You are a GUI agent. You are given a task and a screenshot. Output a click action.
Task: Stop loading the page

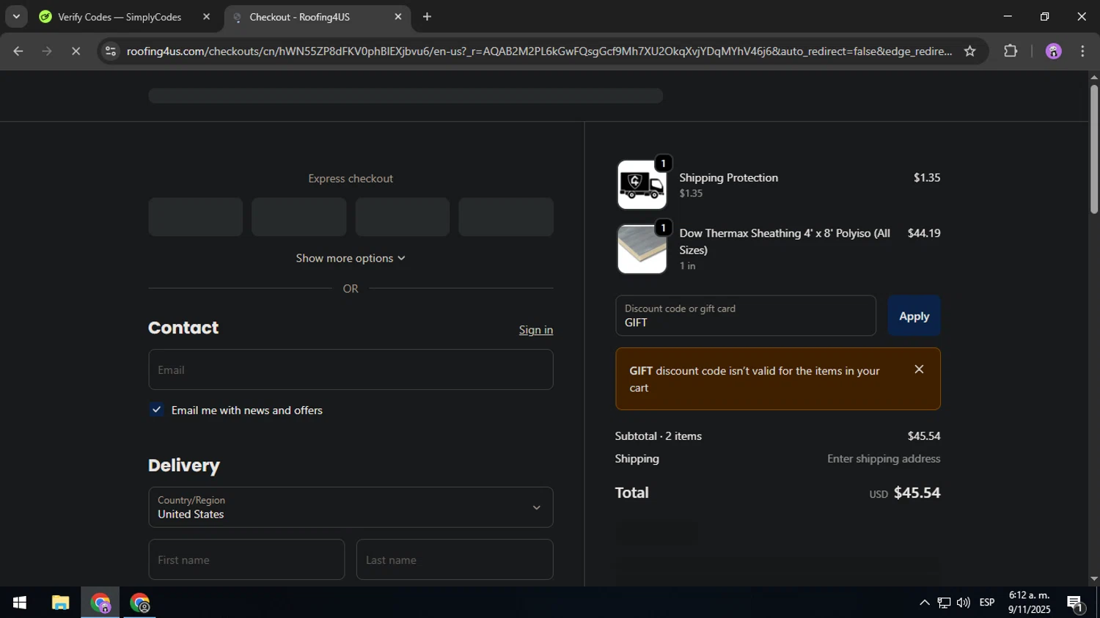pyautogui.click(x=76, y=51)
